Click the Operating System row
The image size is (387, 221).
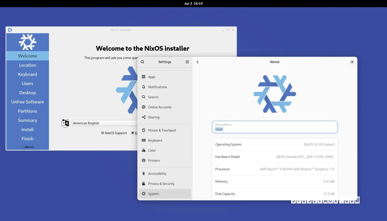[x=275, y=144]
